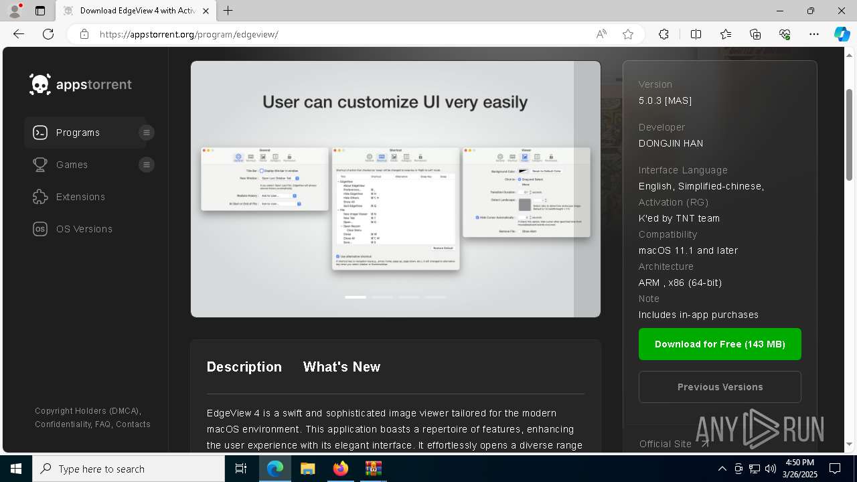Image resolution: width=857 pixels, height=482 pixels.
Task: Expand the Games submenu list button
Action: [x=147, y=165]
